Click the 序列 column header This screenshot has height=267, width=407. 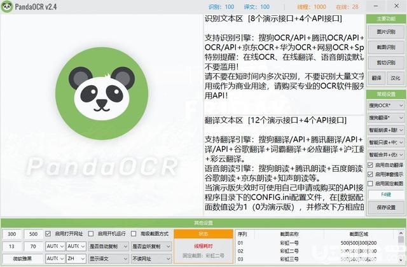(x=242, y=234)
